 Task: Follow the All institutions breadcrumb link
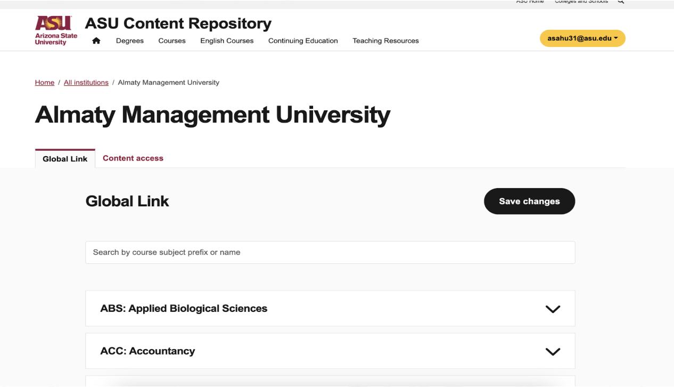pyautogui.click(x=86, y=83)
